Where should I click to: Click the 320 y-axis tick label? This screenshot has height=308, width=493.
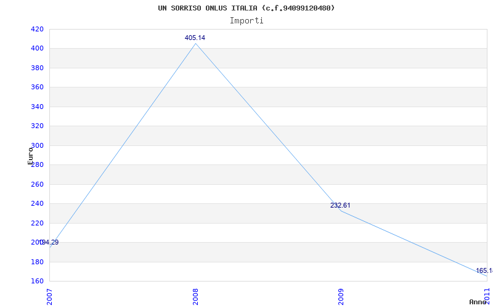pyautogui.click(x=37, y=126)
